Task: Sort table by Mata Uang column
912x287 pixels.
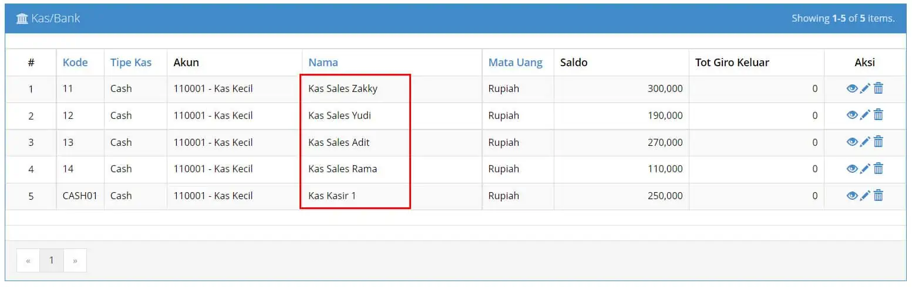Action: point(516,62)
